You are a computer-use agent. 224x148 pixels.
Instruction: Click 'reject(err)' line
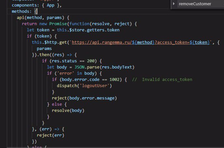click(50, 135)
